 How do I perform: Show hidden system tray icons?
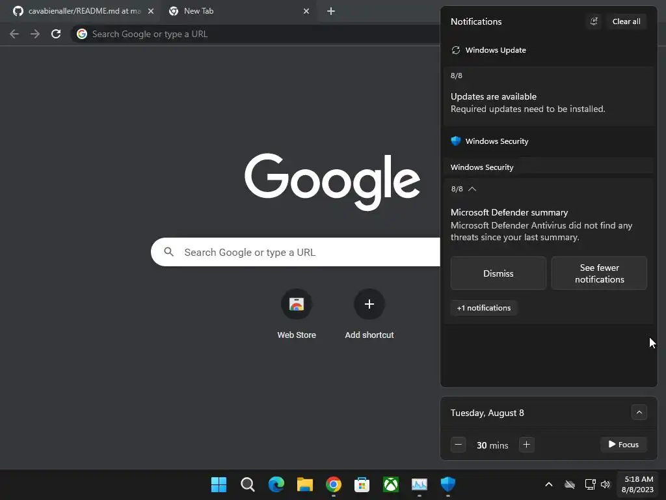tap(549, 484)
